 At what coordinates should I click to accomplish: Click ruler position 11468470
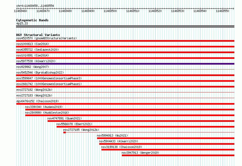click(x=43, y=11)
